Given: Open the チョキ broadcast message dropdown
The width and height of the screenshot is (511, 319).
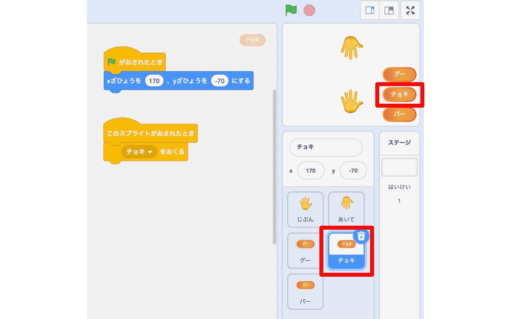Looking at the screenshot, I should pyautogui.click(x=140, y=152).
